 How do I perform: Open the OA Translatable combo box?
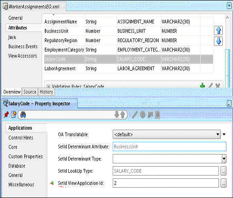coord(167,134)
